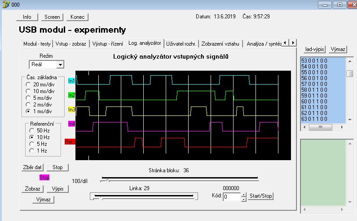
Task: Increase Kód value with up spinner arrow
Action: tap(244, 194)
